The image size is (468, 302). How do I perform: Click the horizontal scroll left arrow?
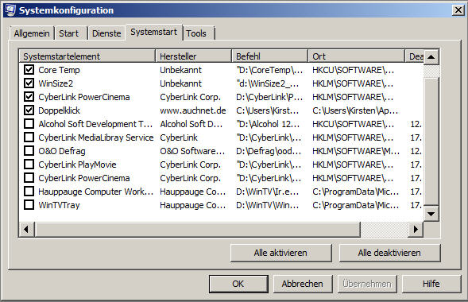(26, 229)
